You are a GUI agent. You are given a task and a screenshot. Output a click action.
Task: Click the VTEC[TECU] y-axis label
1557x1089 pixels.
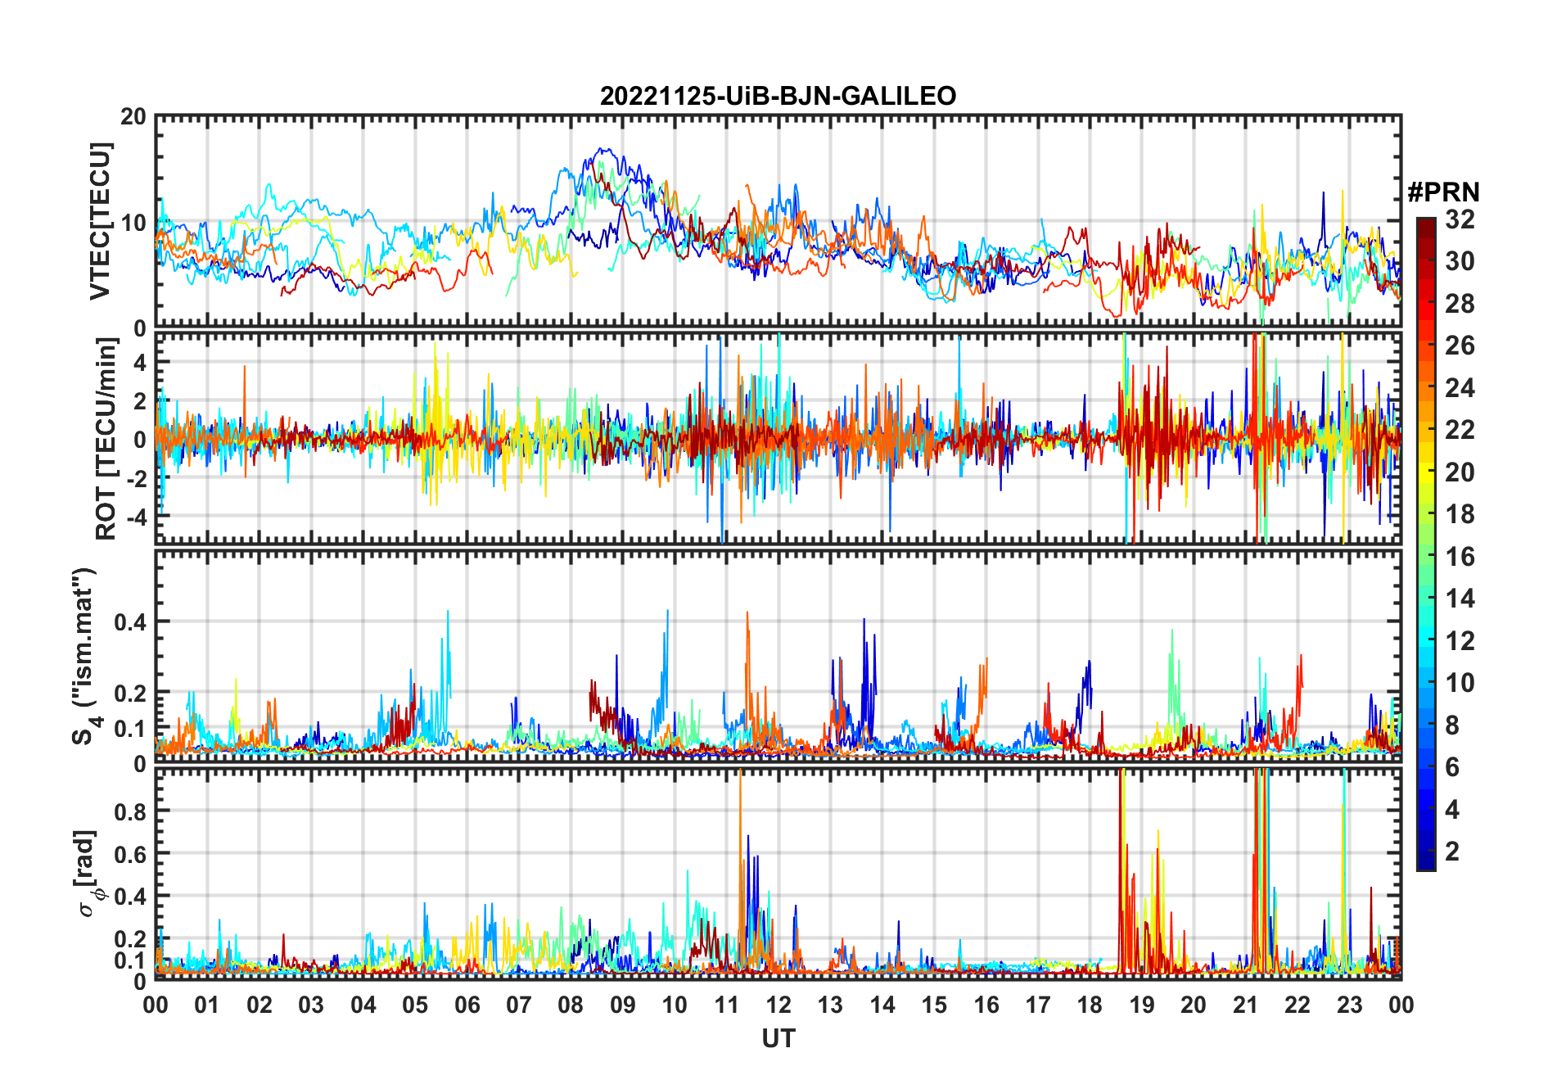pyautogui.click(x=100, y=221)
